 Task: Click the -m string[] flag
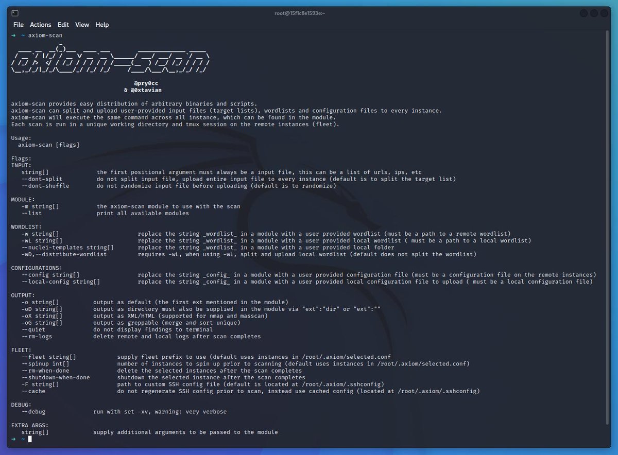coord(40,206)
